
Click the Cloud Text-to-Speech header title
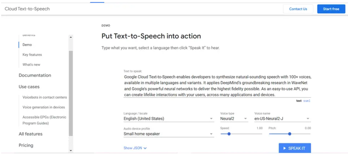click(27, 9)
